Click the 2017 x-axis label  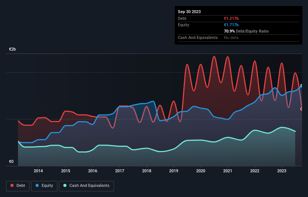[x=120, y=171]
